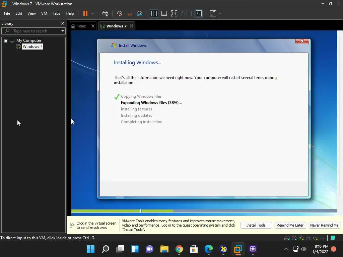Open the stretch display options dropdown arrow
Image resolution: width=343 pixels, height=257 pixels.
[x=220, y=13]
